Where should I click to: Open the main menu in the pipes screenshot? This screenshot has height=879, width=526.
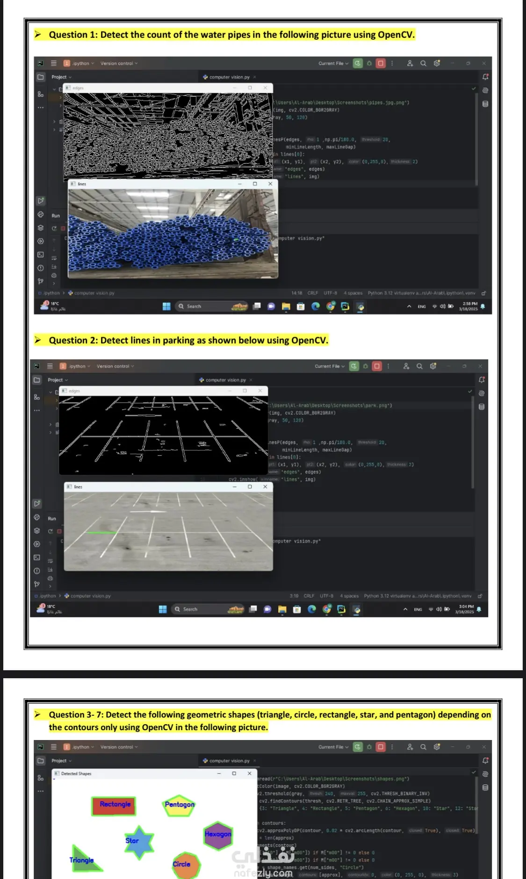(54, 63)
